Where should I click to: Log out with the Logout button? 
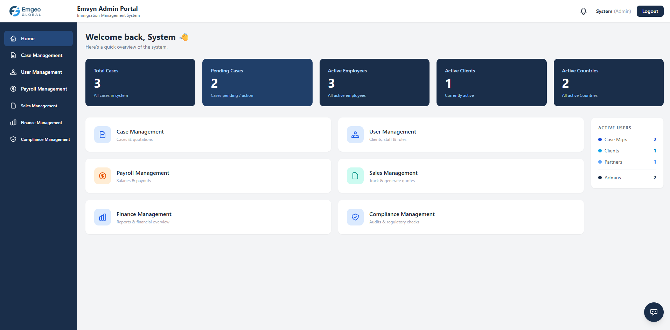pos(650,11)
